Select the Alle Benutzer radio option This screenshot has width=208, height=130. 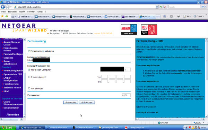(29, 88)
